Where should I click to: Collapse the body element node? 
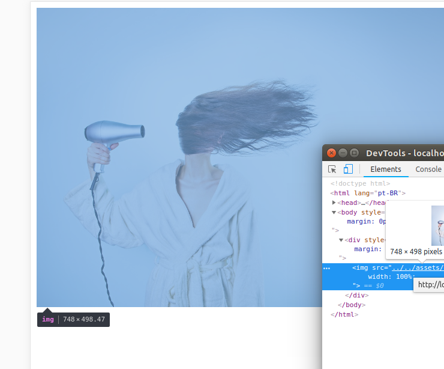tap(334, 212)
